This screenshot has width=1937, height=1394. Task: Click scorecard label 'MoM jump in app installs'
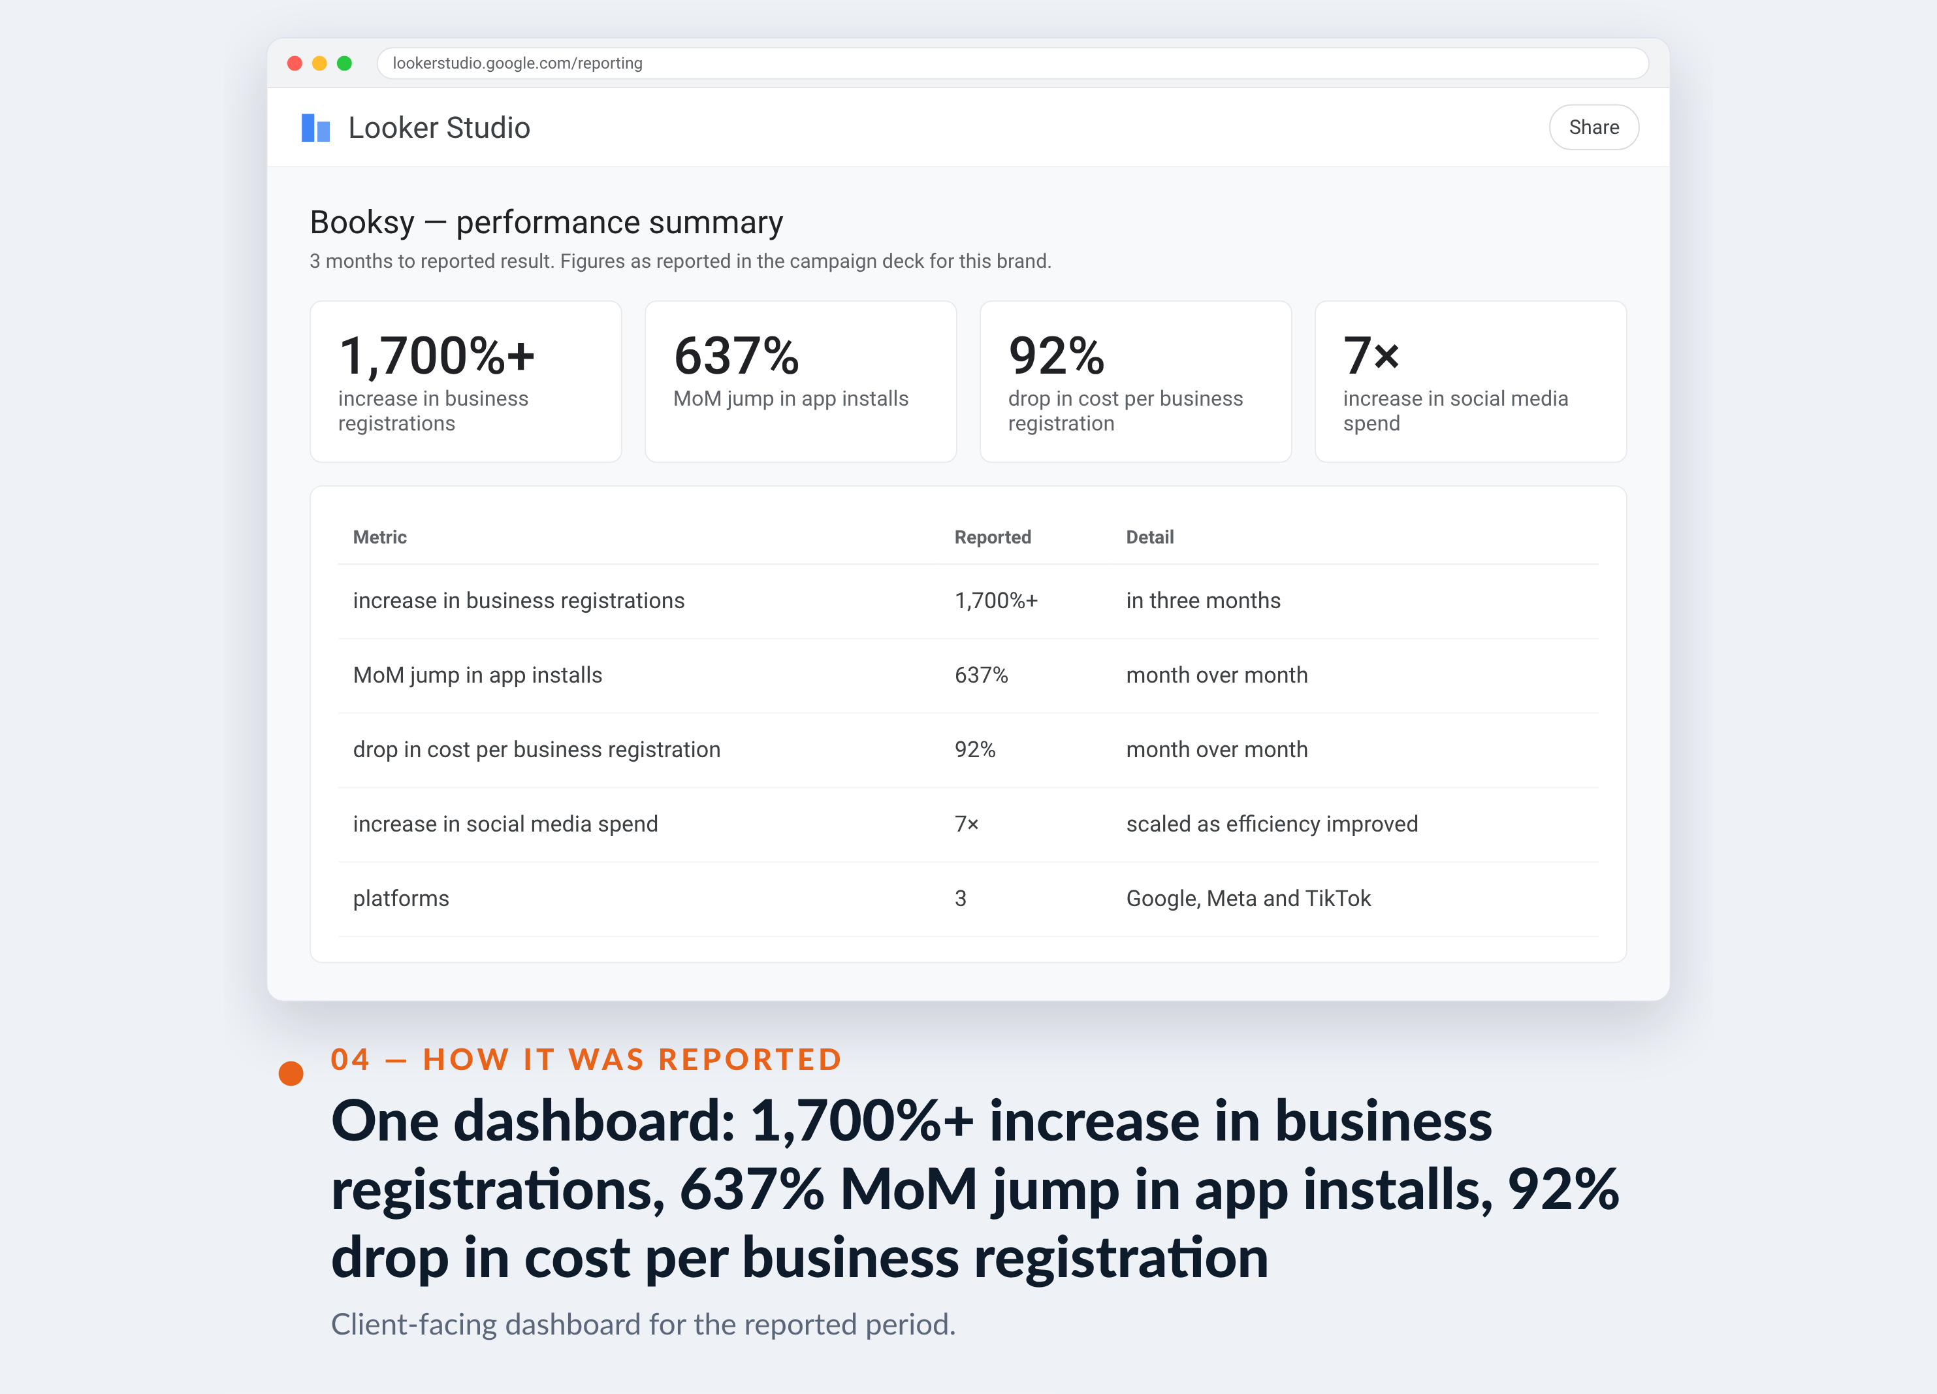coord(791,399)
